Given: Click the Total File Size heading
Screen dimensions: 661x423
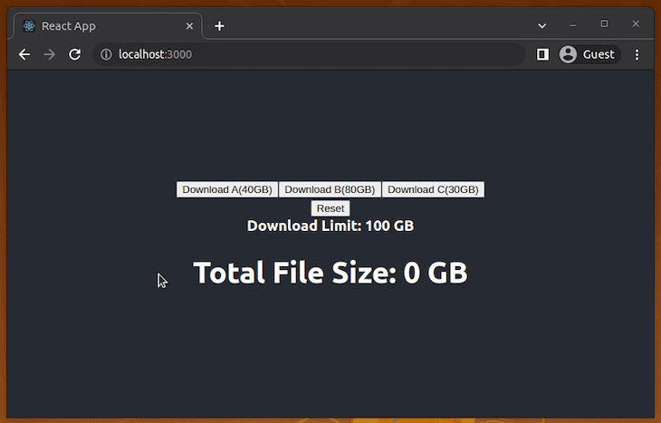Looking at the screenshot, I should coord(330,273).
